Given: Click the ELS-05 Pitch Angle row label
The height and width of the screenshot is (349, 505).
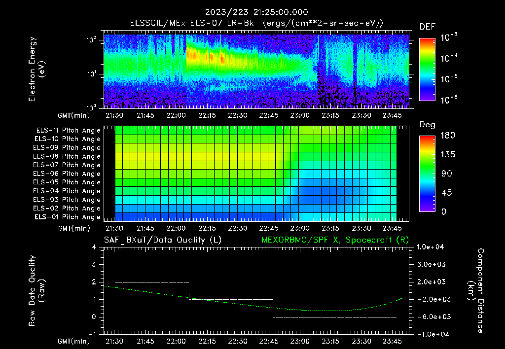Looking at the screenshot, I should pos(67,182).
